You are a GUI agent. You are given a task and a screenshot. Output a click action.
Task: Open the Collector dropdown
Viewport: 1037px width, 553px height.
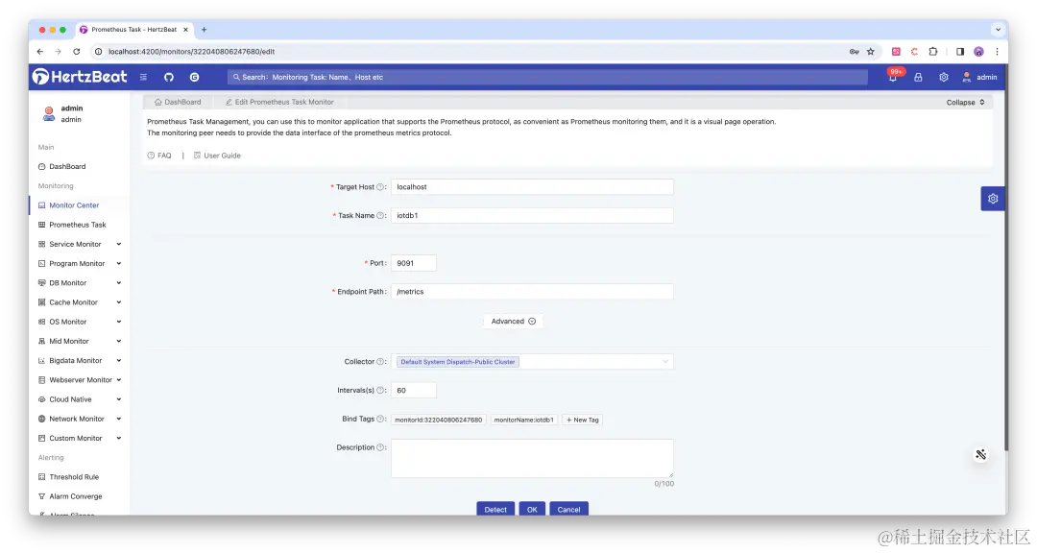coord(532,362)
